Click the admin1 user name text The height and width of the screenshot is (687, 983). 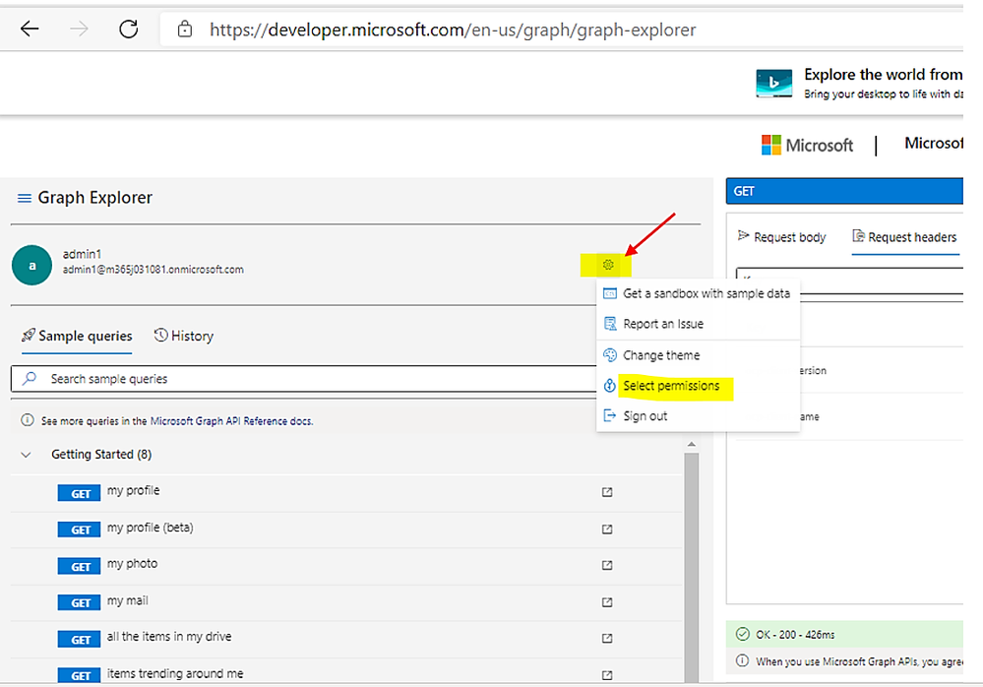(82, 254)
